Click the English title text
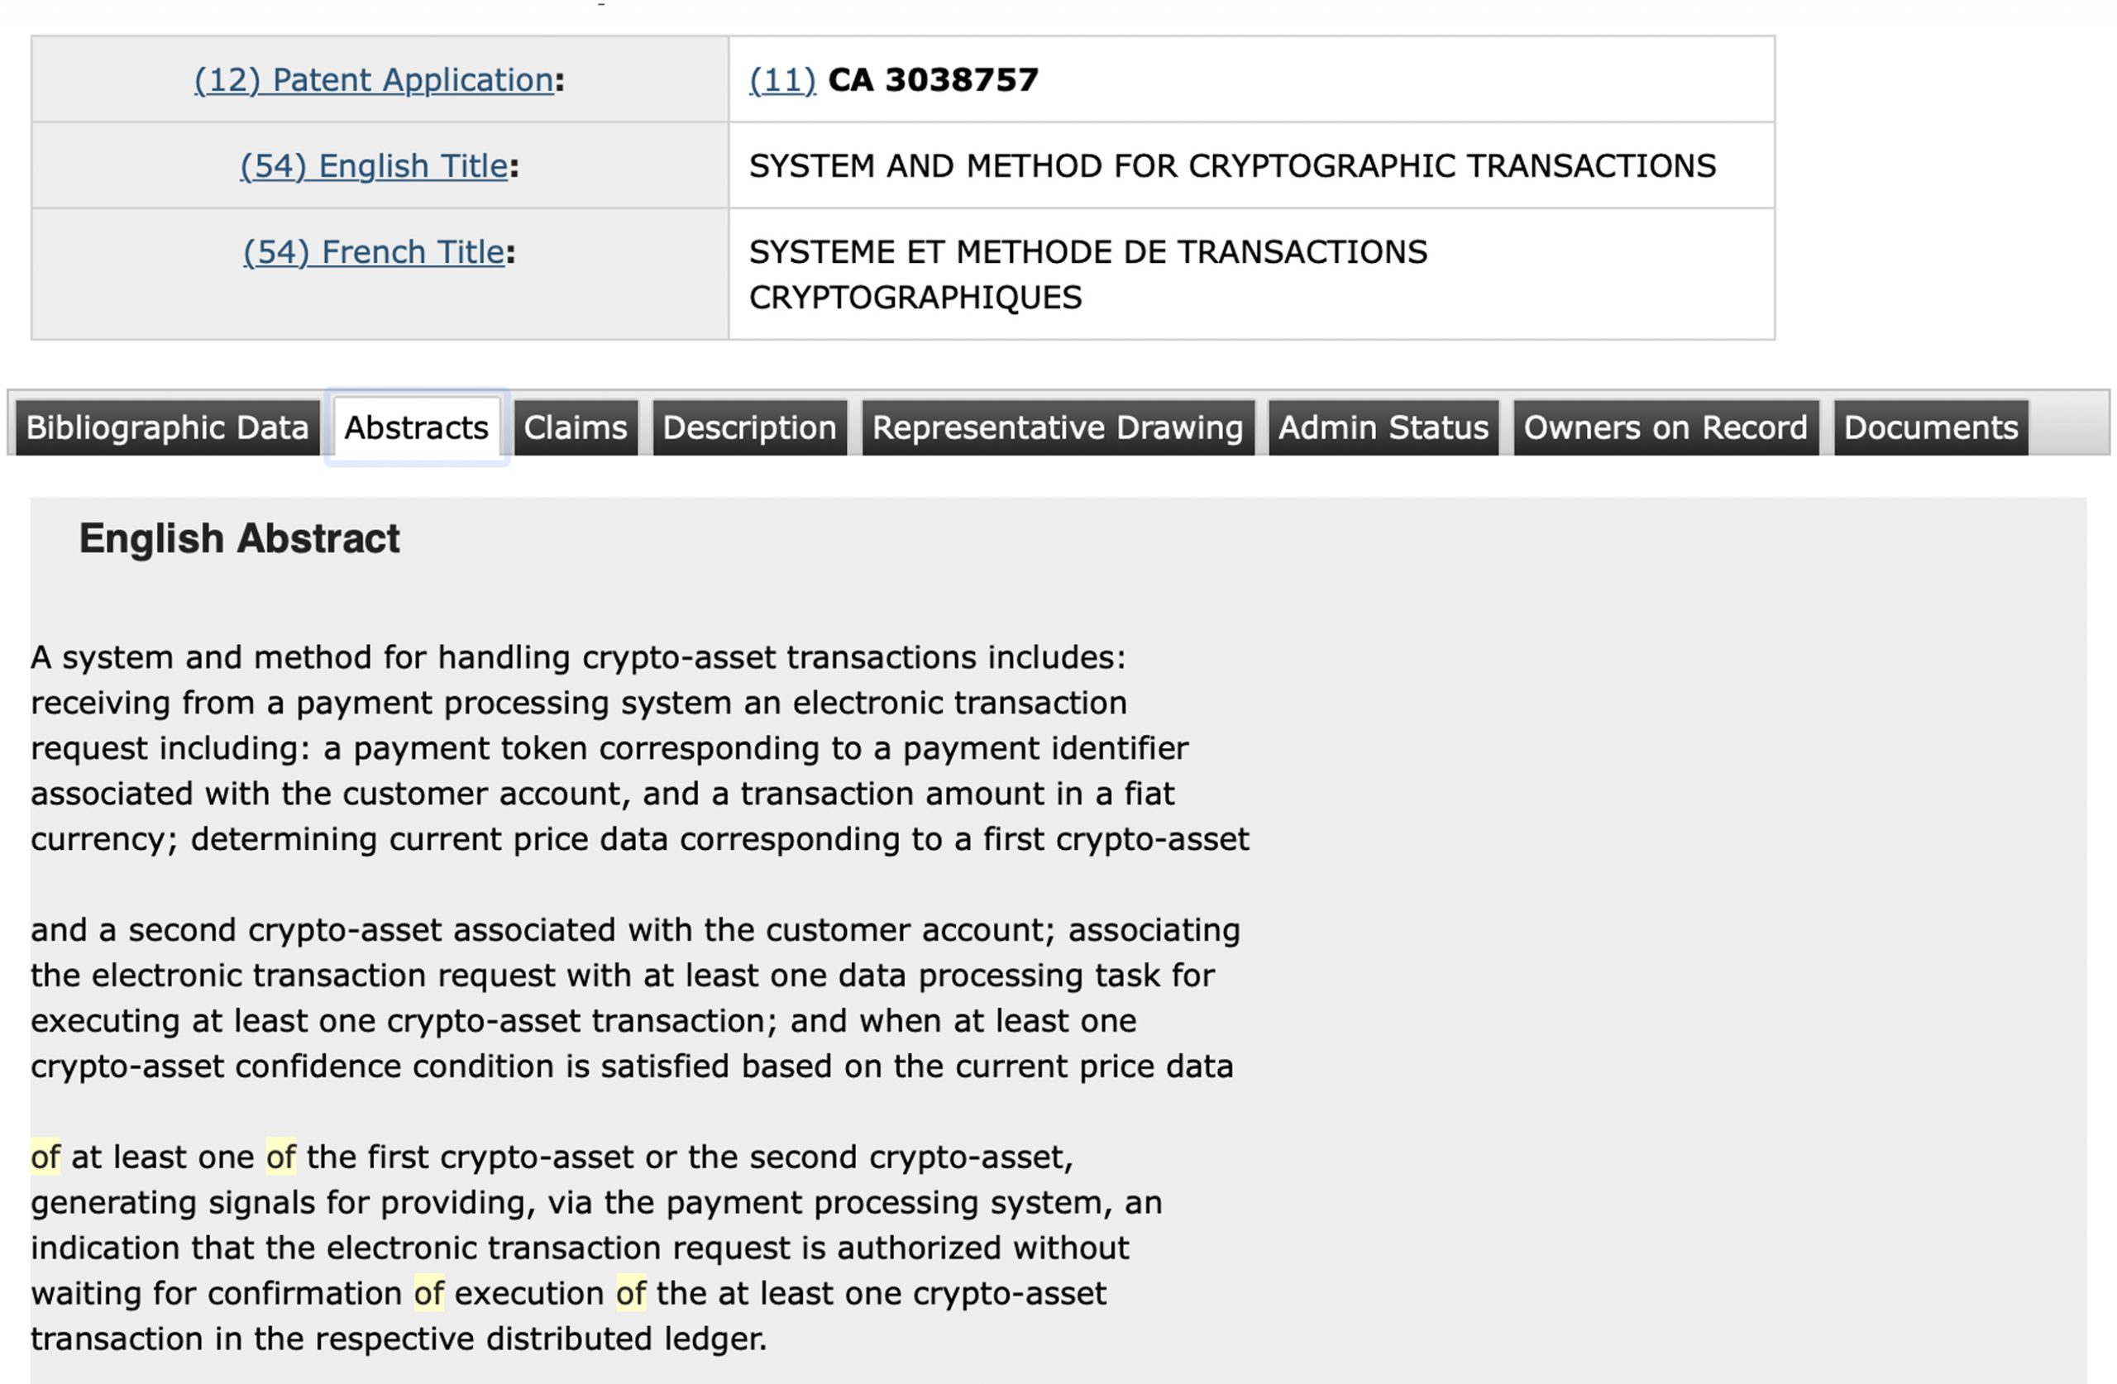2117x1384 pixels. point(1232,166)
